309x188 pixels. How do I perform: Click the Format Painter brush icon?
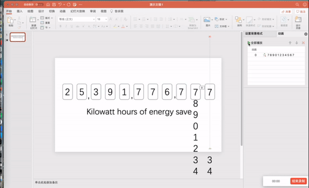pyautogui.click(x=20, y=27)
